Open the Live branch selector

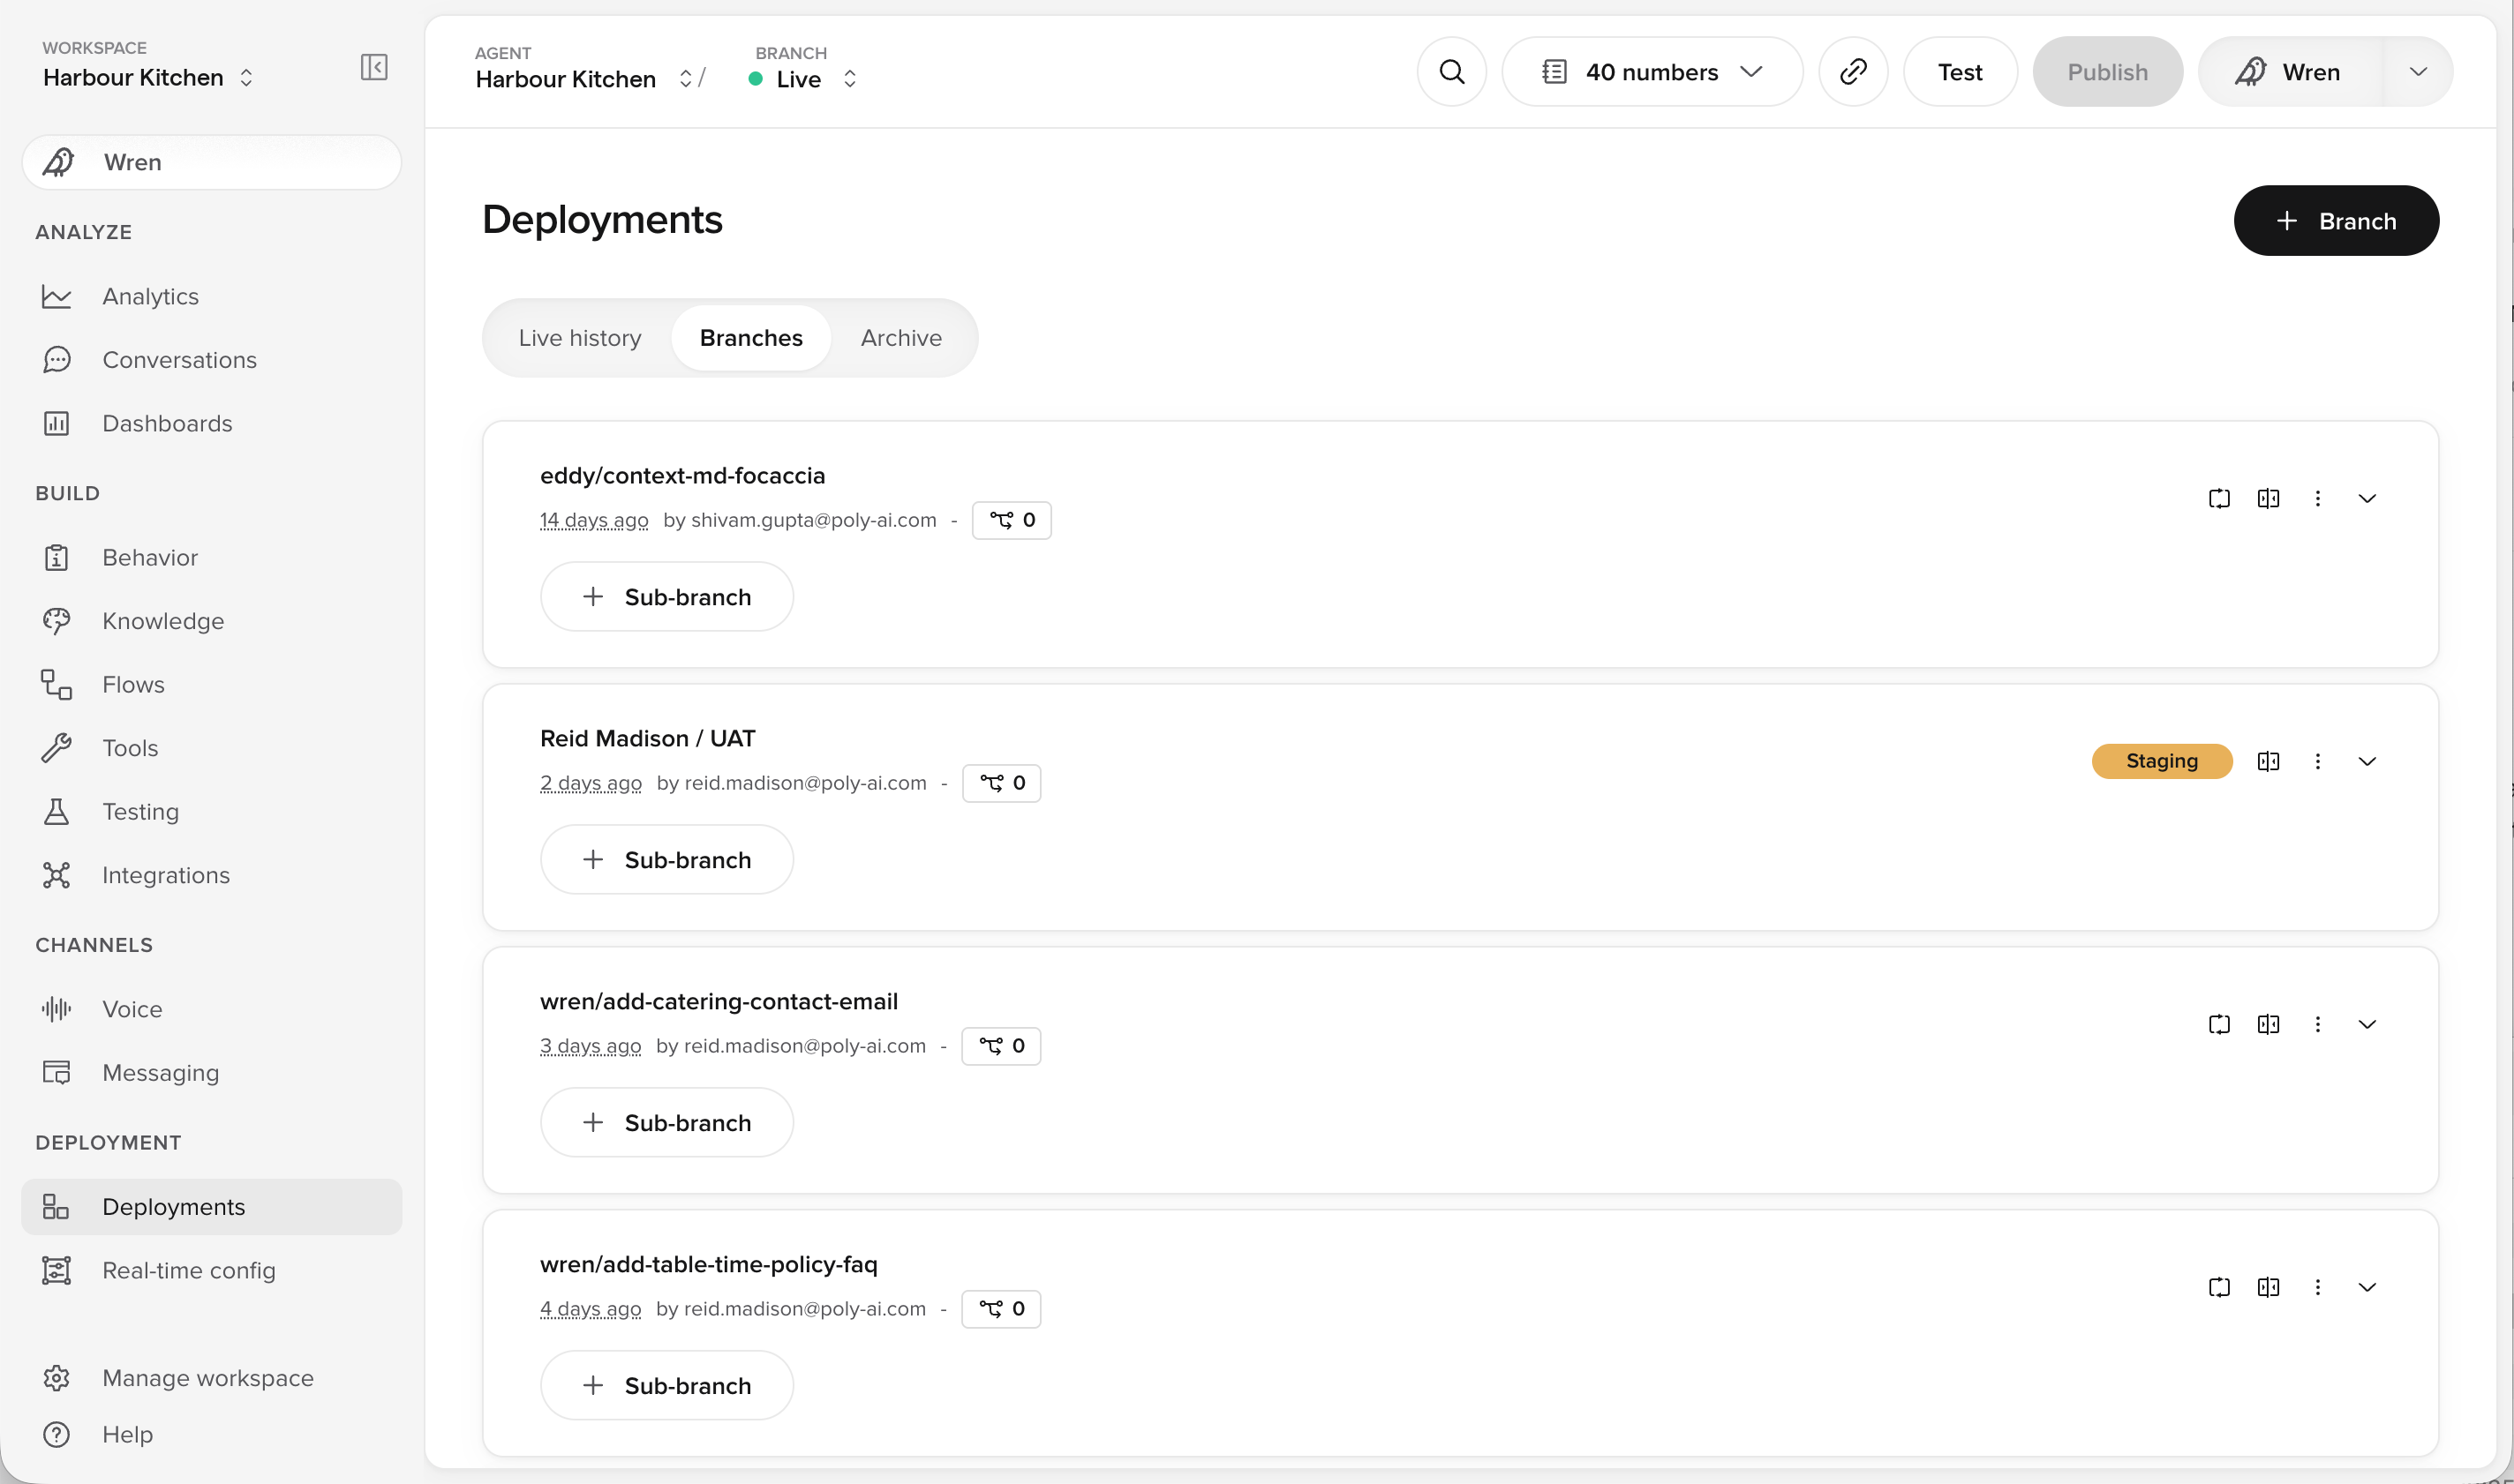click(802, 79)
